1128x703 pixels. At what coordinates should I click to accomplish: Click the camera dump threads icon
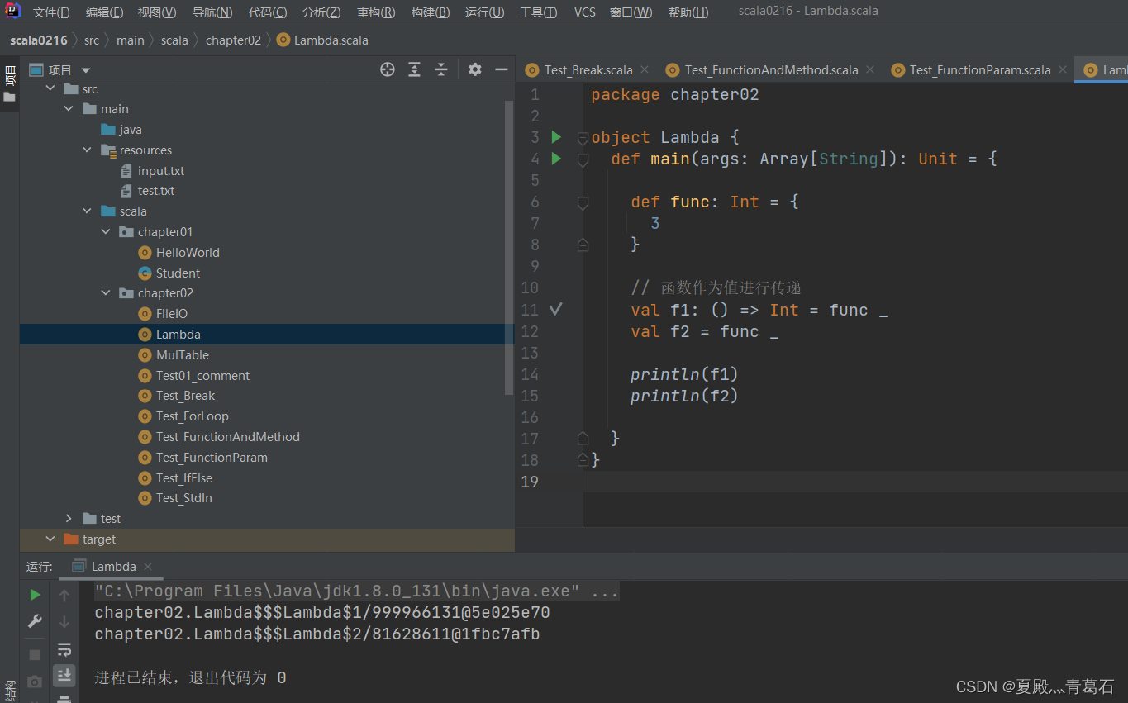35,682
